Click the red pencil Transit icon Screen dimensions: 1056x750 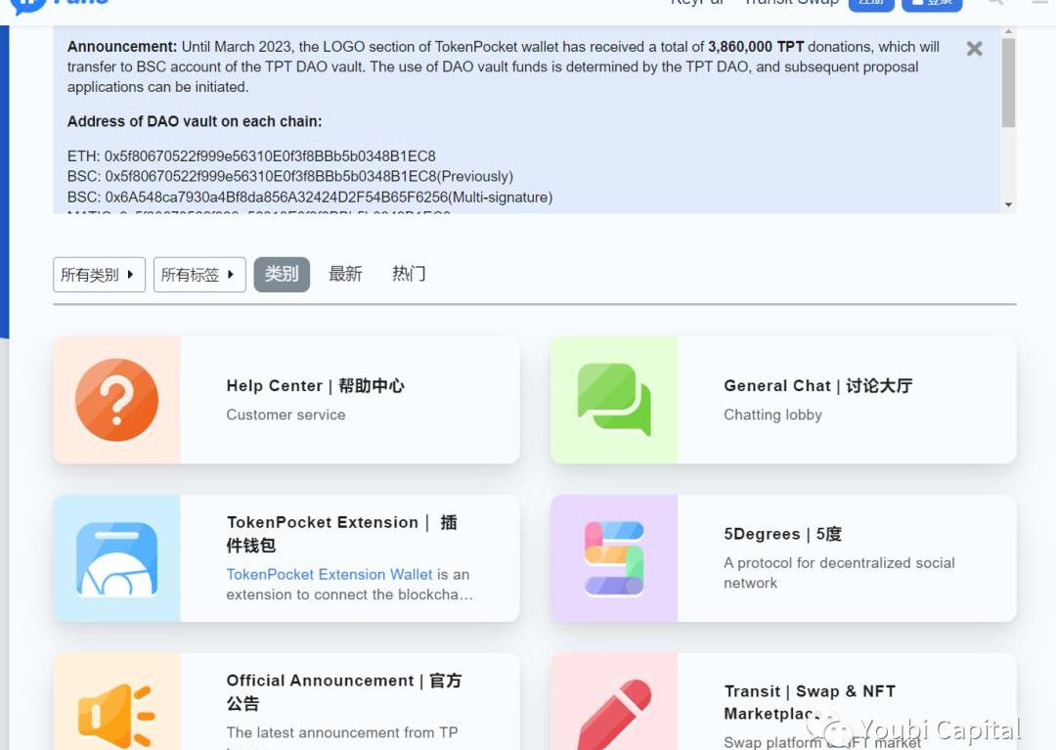[614, 714]
